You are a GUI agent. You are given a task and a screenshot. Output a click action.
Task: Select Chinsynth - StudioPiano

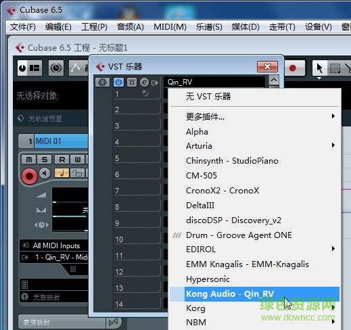click(254, 161)
